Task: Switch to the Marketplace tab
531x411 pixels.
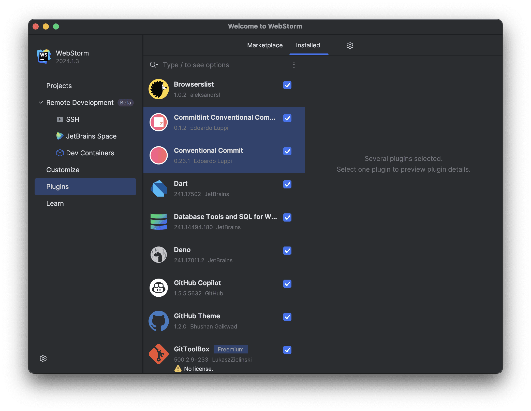Action: (x=265, y=45)
